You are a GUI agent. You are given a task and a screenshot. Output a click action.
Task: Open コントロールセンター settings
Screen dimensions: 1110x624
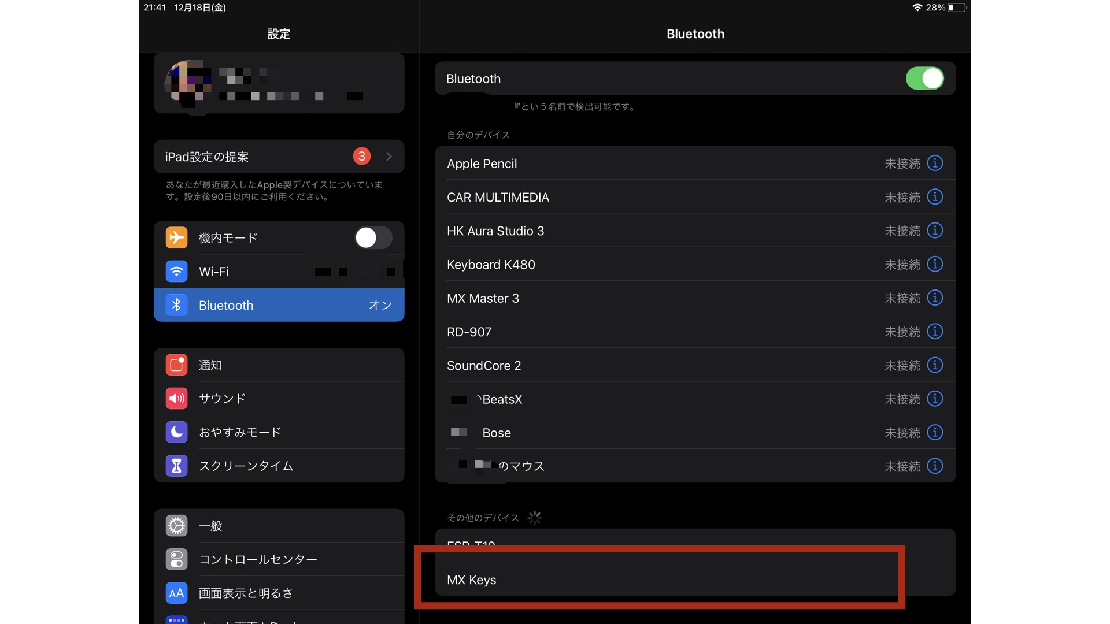(x=279, y=559)
